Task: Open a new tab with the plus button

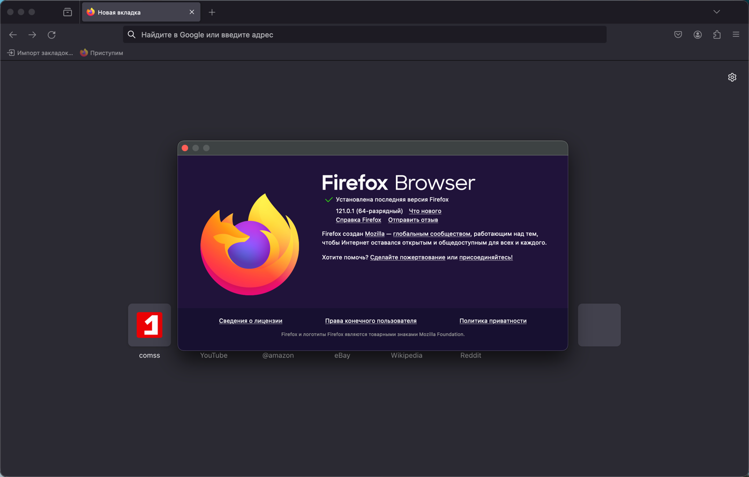Action: [212, 12]
